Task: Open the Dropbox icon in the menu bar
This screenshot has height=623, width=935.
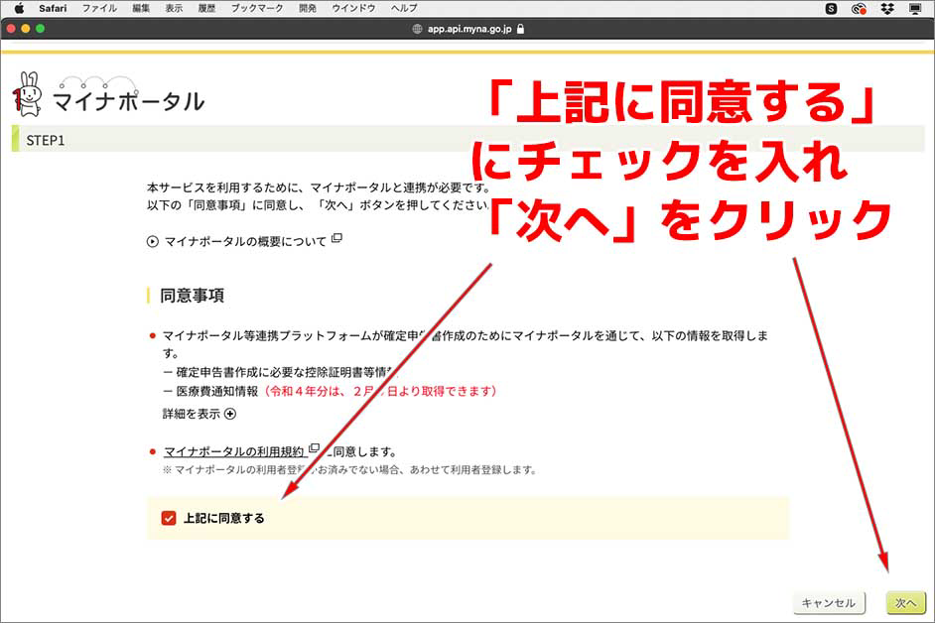Action: [886, 10]
